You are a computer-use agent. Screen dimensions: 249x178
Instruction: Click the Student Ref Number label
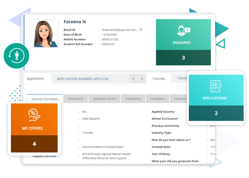click(78, 44)
